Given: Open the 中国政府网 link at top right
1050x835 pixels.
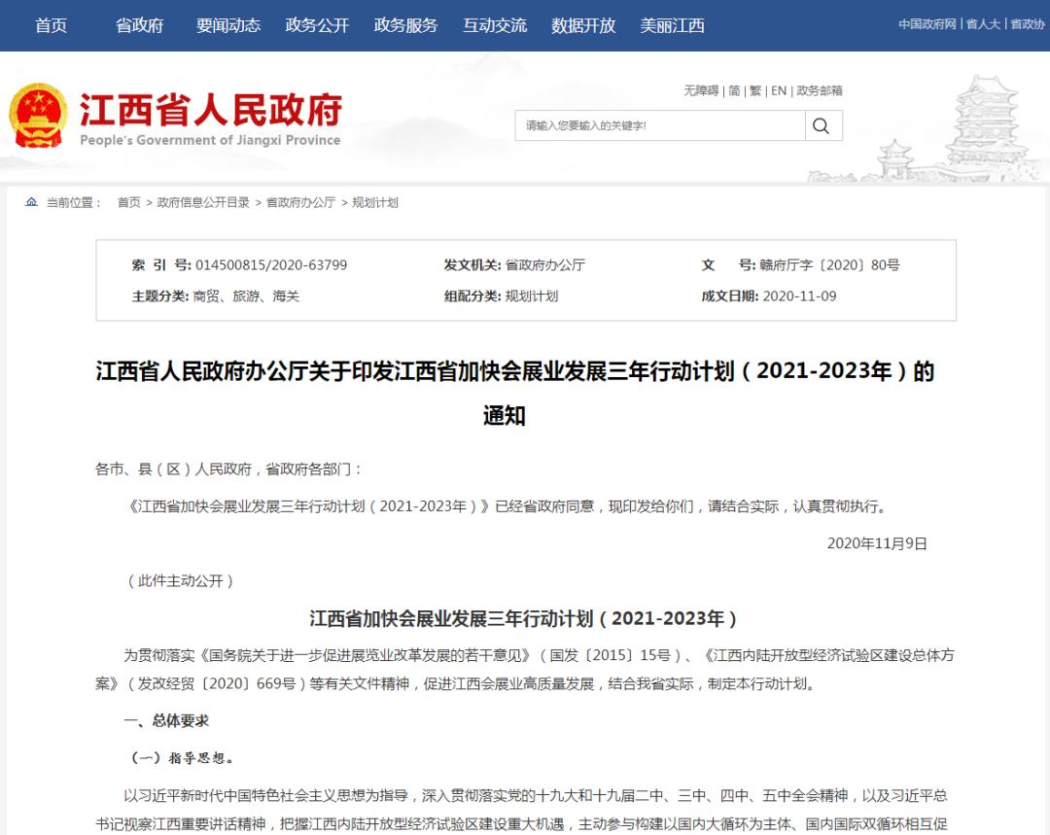Looking at the screenshot, I should pyautogui.click(x=927, y=24).
